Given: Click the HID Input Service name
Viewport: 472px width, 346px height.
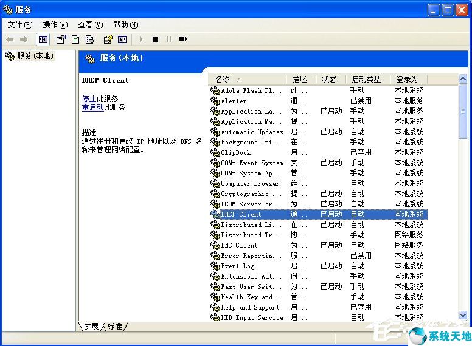Looking at the screenshot, I should pos(252,317).
